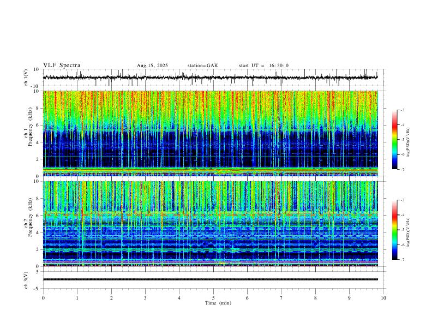Click the "3" tick on the Time axis
The height and width of the screenshot is (334, 432).
145,298
